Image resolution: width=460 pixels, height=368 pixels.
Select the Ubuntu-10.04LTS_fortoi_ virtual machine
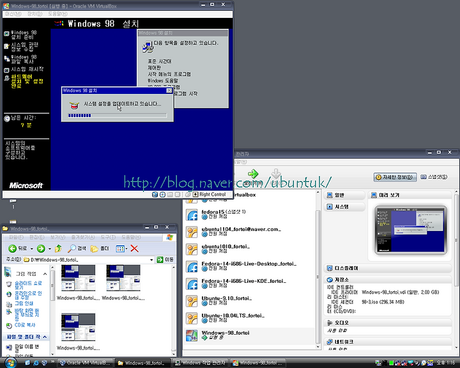pyautogui.click(x=249, y=319)
